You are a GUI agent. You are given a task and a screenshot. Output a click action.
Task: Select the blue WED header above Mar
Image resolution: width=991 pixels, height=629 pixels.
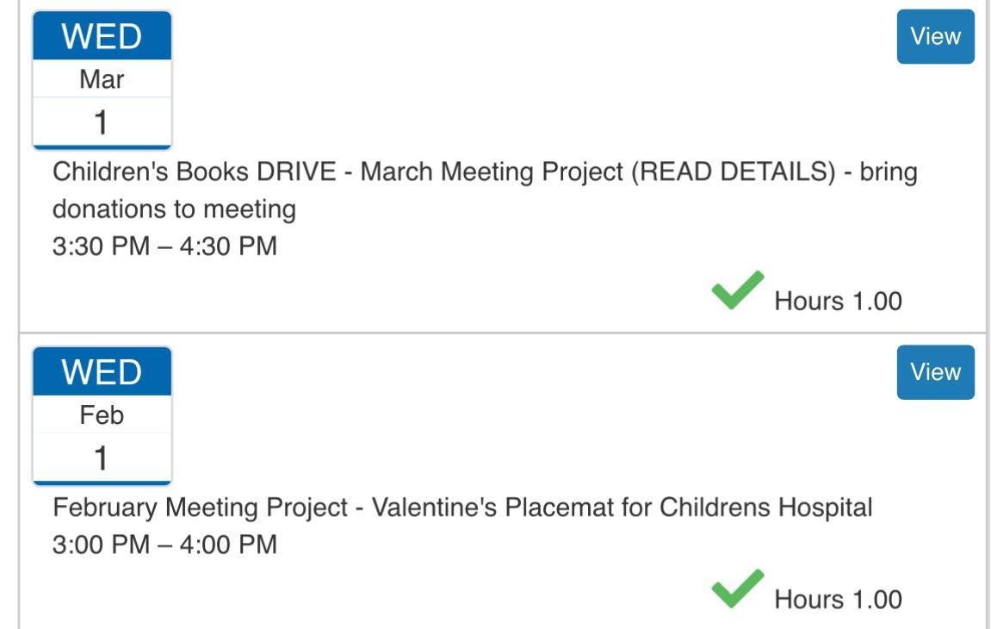102,37
